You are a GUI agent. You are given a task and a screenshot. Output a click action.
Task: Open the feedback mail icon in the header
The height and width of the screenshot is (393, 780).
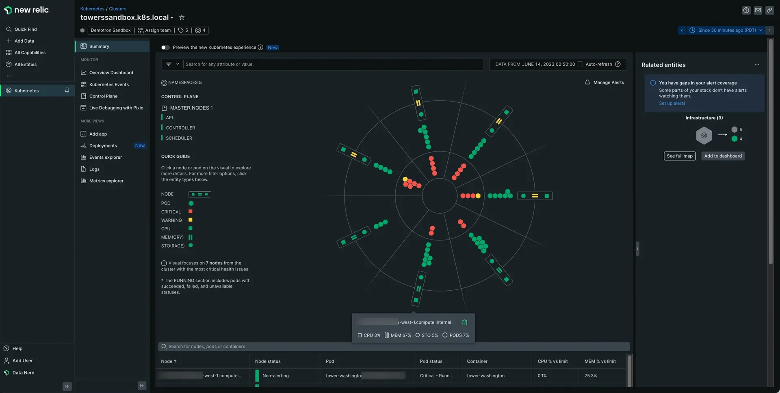click(x=758, y=10)
